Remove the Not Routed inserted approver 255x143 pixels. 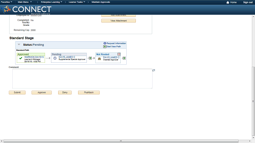(119, 54)
